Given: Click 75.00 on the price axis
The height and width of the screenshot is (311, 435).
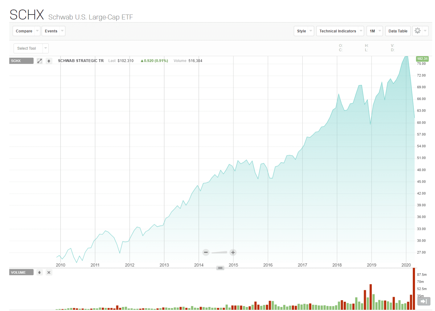Looking at the screenshot, I should (421, 64).
